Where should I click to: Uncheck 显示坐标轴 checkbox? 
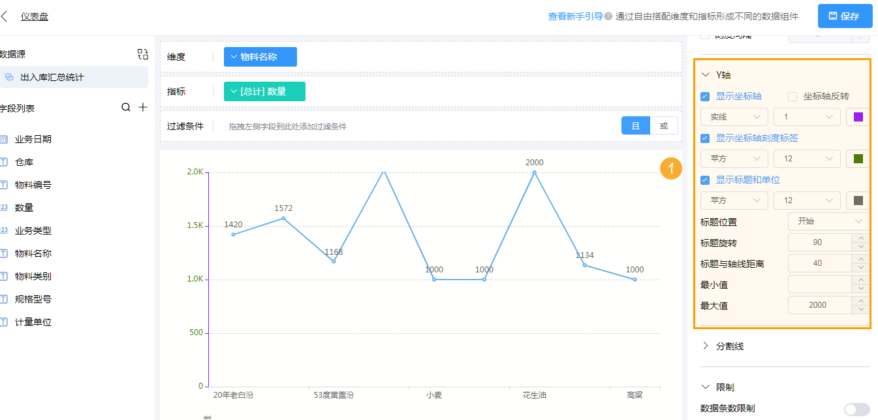click(705, 97)
